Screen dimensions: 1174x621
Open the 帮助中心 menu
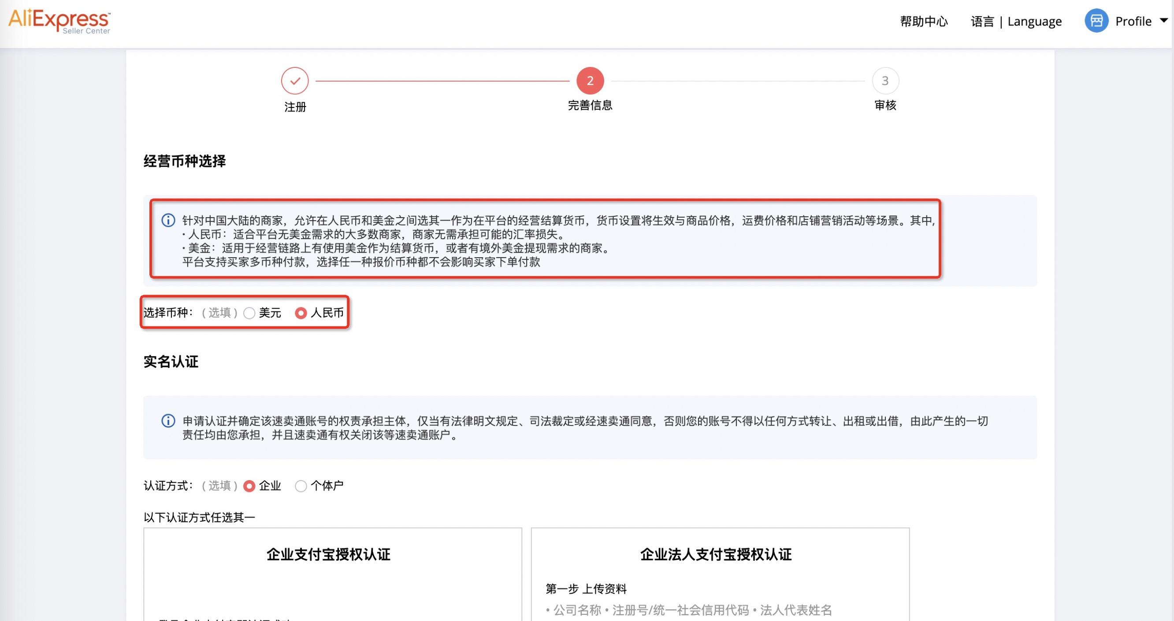click(924, 21)
